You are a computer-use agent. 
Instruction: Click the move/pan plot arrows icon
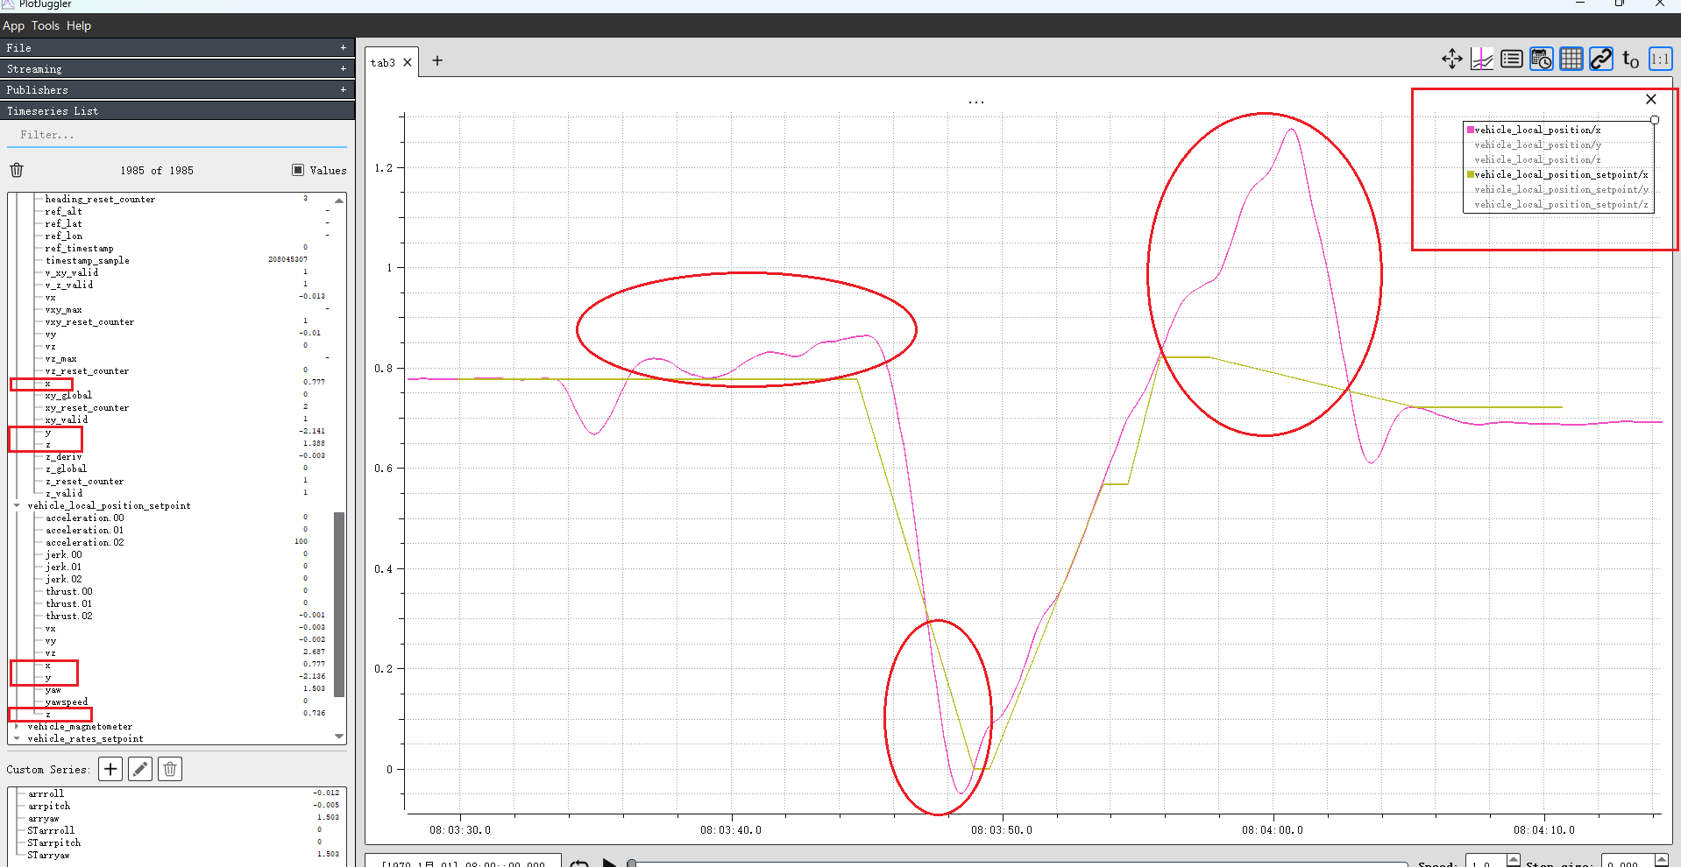[x=1451, y=59]
